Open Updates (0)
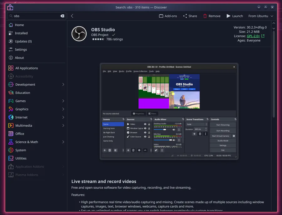 pos(36,41)
